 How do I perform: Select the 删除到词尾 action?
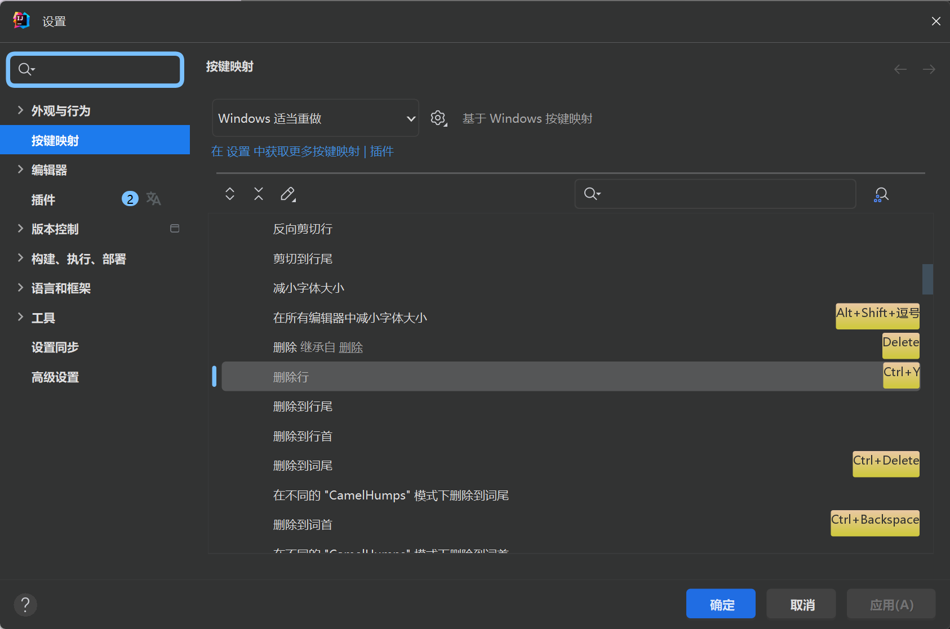coord(303,466)
